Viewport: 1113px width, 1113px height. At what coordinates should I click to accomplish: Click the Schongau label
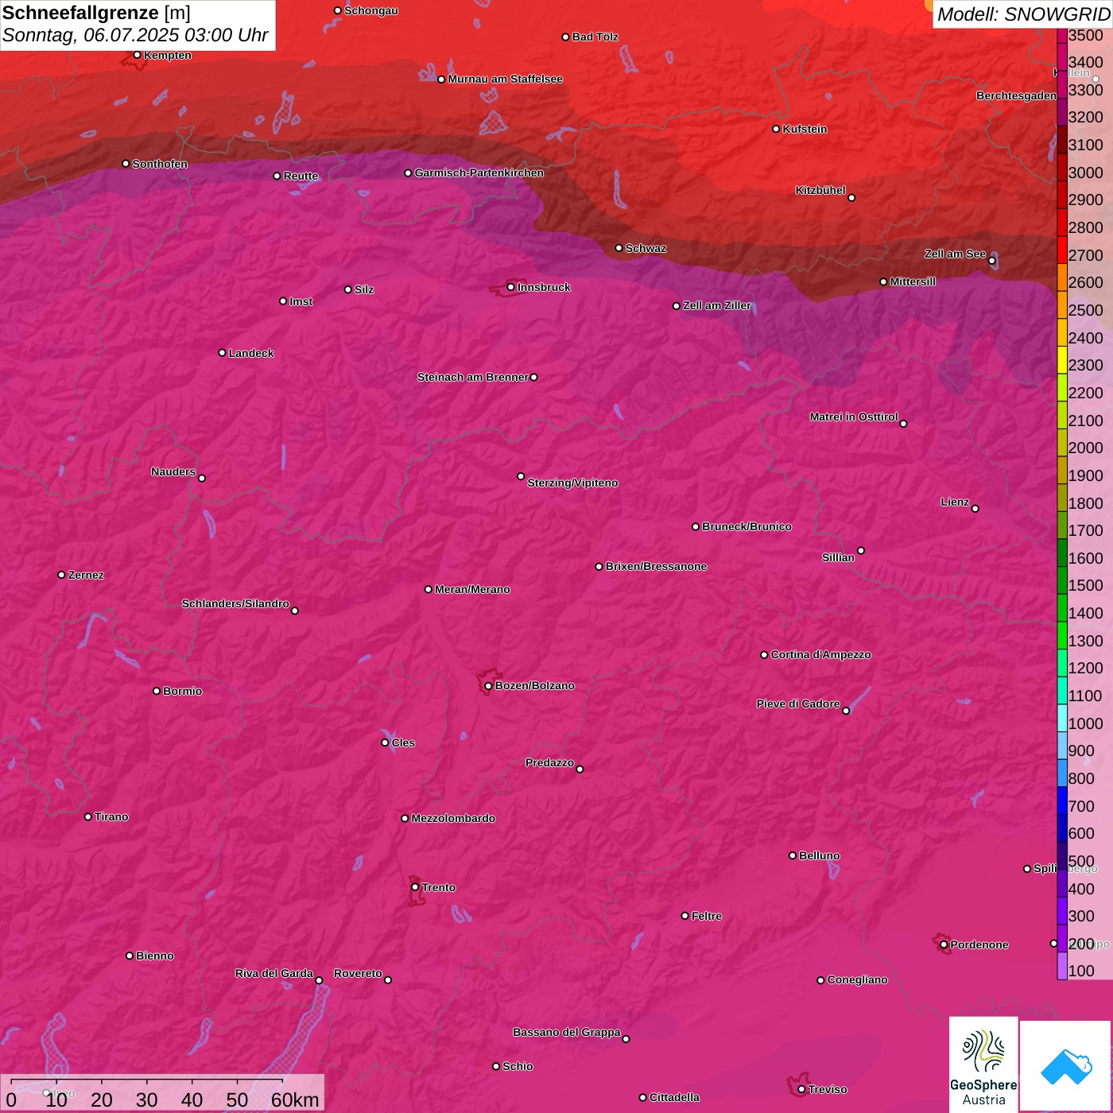pyautogui.click(x=370, y=11)
